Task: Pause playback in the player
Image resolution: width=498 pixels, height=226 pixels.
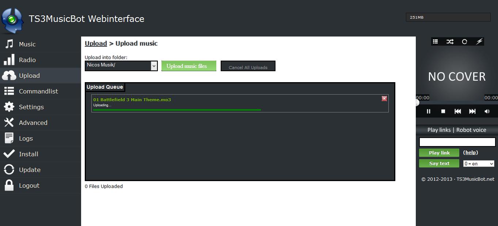Action: pyautogui.click(x=429, y=111)
